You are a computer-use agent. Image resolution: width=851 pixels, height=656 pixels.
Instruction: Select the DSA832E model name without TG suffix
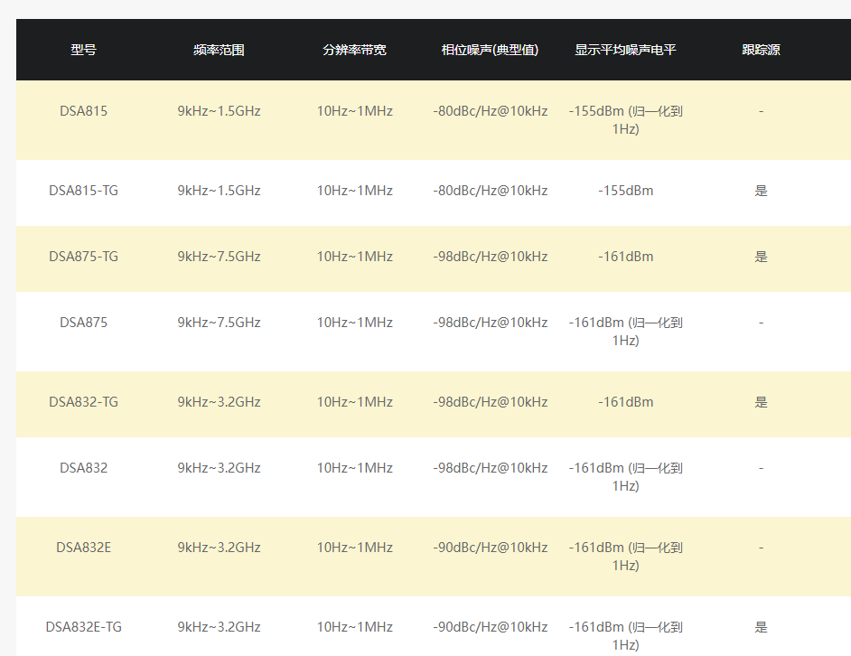point(84,548)
